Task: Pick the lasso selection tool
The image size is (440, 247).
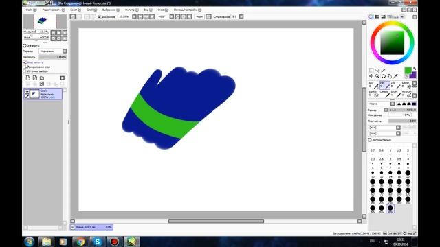Action: (377, 70)
